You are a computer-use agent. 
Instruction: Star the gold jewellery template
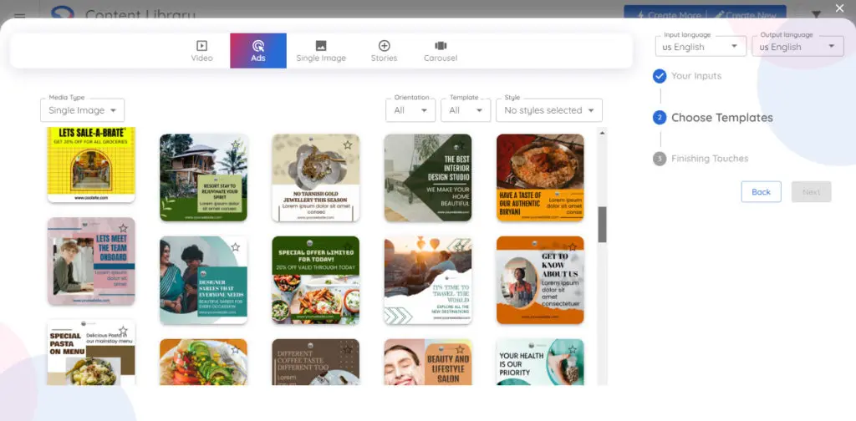(348, 145)
